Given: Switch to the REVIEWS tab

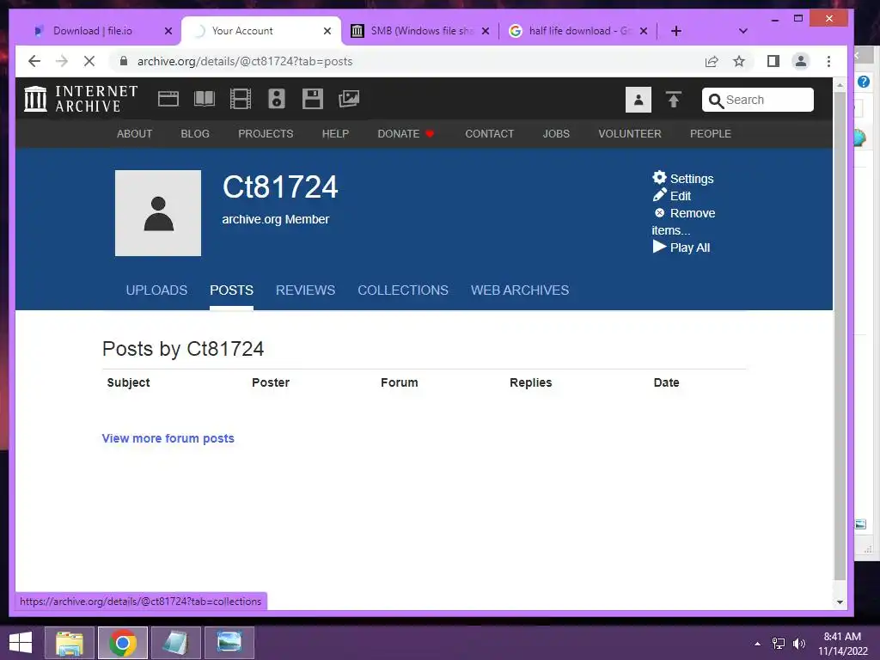Looking at the screenshot, I should 305,290.
